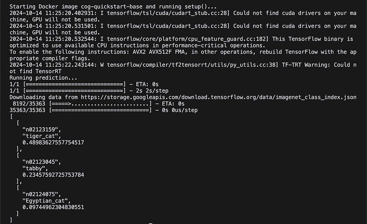
Task: Click the 1/1 2s/step progress bar
Action: [89, 91]
